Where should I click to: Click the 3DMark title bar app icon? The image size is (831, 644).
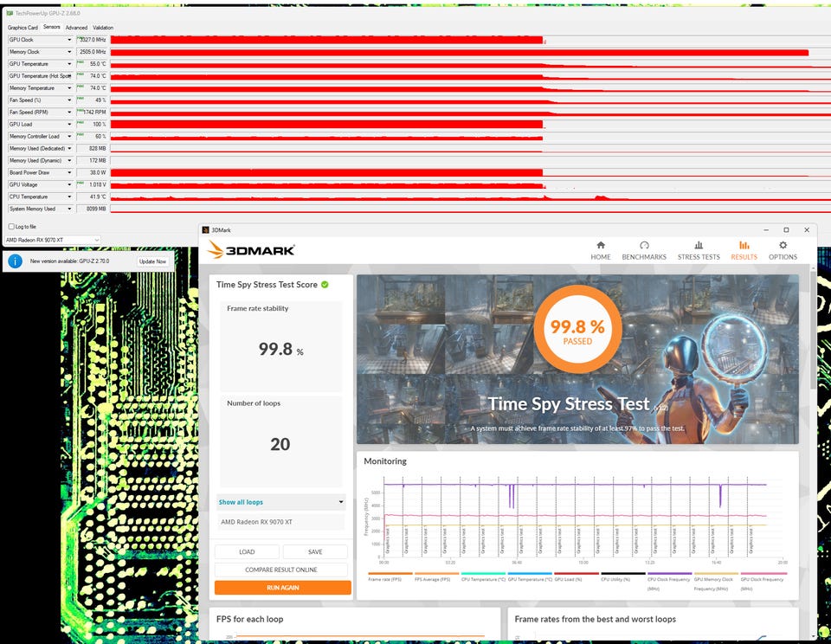(x=206, y=230)
